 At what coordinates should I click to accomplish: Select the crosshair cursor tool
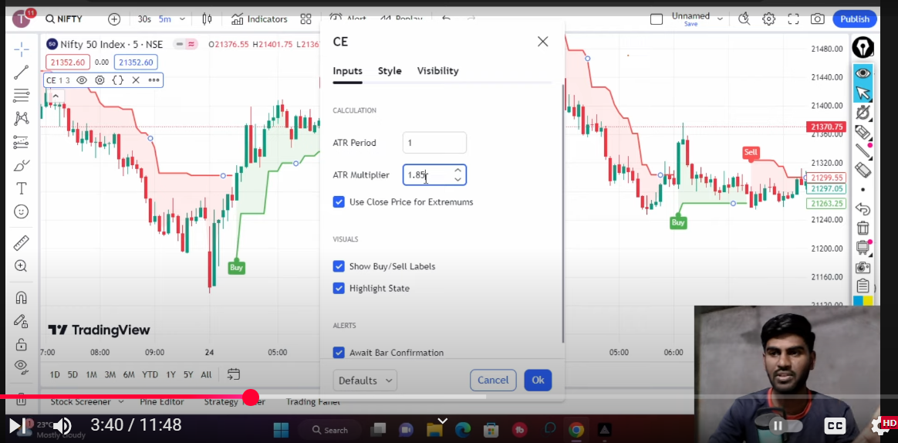pyautogui.click(x=21, y=50)
